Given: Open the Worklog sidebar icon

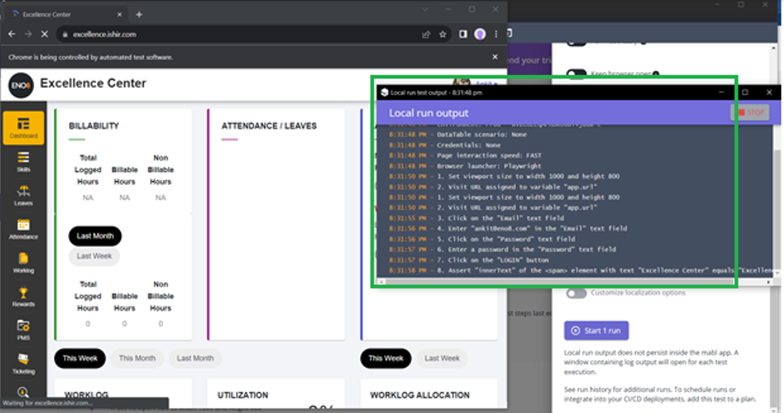Looking at the screenshot, I should [23, 262].
